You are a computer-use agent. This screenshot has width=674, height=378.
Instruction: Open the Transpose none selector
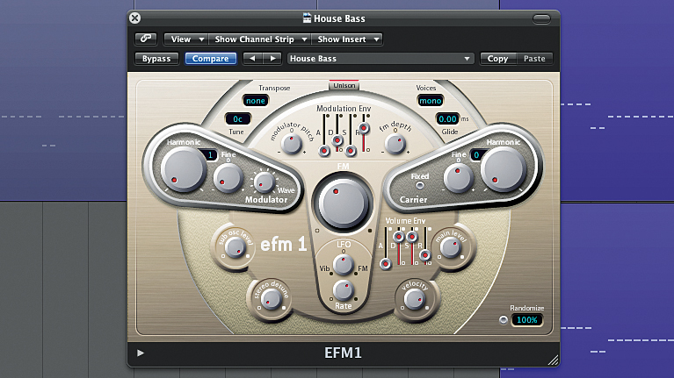[x=256, y=101]
